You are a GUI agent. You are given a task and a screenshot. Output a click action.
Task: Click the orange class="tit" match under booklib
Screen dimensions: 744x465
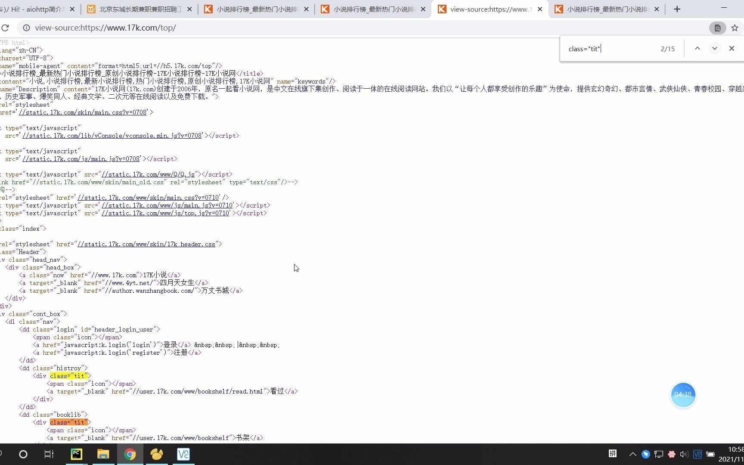click(x=69, y=422)
